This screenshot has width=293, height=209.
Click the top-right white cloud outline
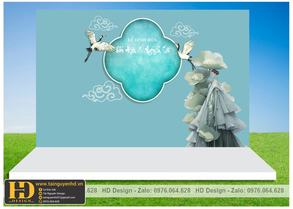[184, 30]
